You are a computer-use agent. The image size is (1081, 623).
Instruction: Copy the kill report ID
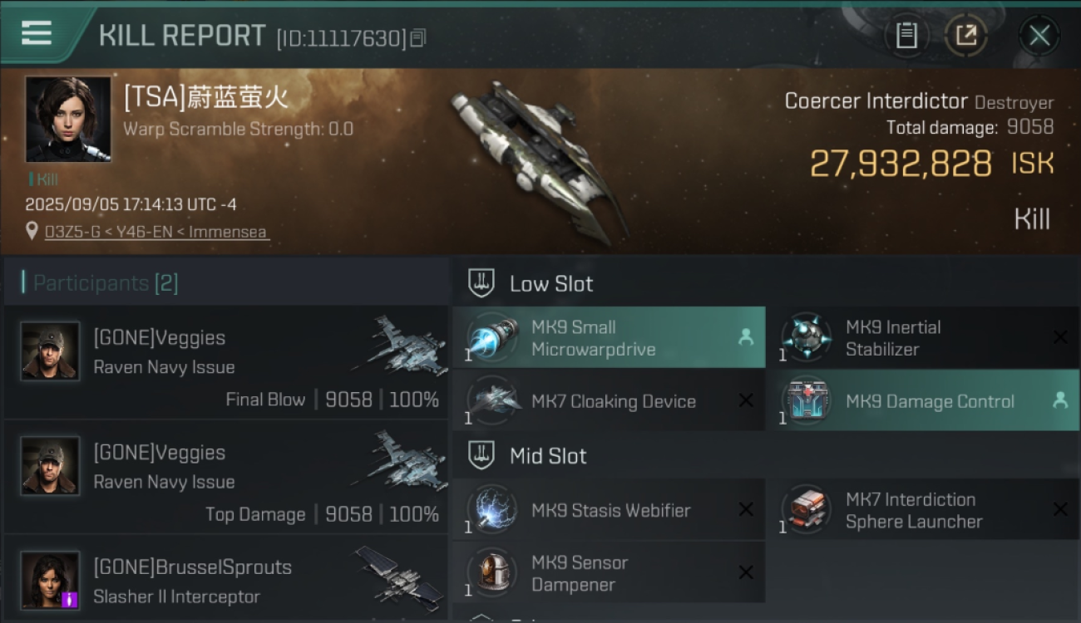tap(418, 37)
